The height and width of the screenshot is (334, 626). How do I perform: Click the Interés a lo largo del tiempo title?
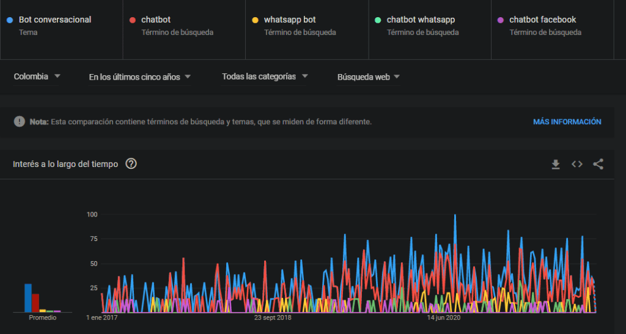pyautogui.click(x=65, y=164)
